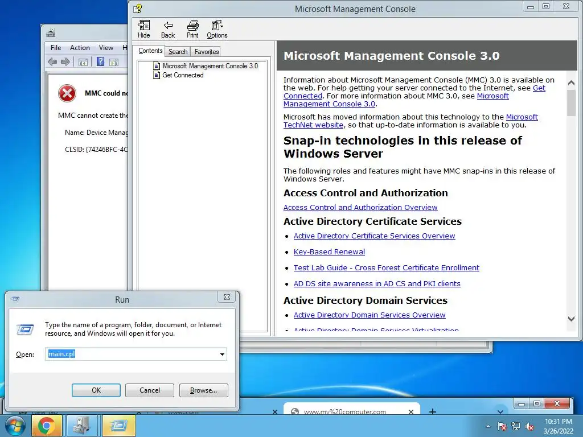Click the Print icon in help toolbar
583x437 pixels.
point(192,29)
